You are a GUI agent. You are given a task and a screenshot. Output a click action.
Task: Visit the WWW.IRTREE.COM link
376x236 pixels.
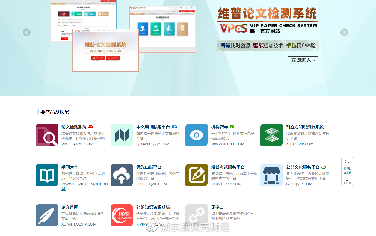(228, 144)
